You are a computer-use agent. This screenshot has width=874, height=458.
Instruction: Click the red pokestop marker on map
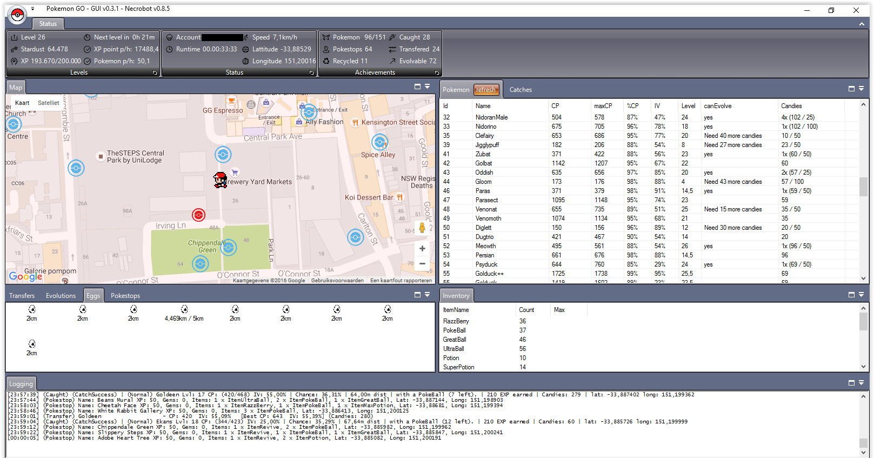199,215
